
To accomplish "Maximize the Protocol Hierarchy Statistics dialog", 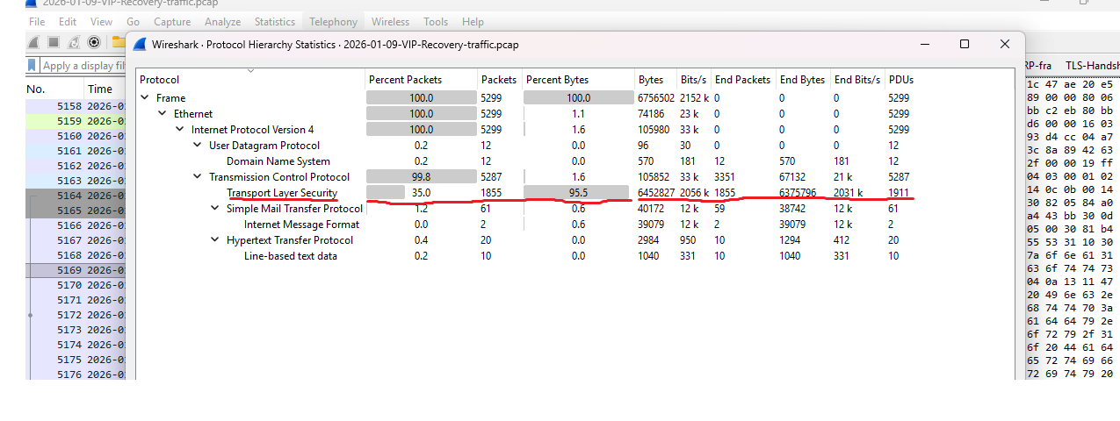I will [x=965, y=44].
